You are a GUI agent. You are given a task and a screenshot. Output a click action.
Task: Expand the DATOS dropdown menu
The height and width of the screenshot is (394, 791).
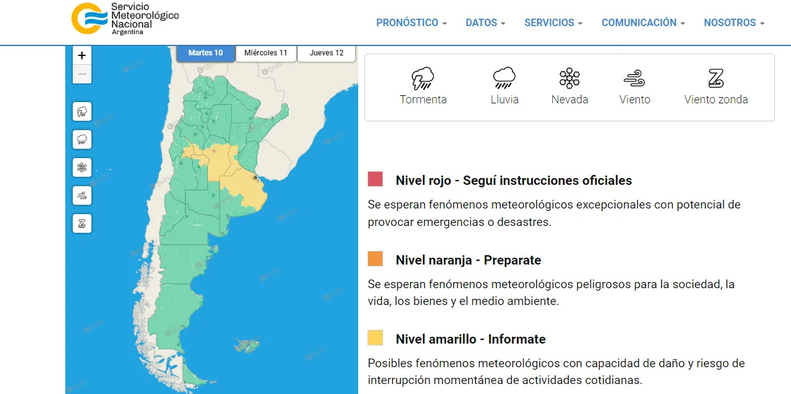pos(485,22)
